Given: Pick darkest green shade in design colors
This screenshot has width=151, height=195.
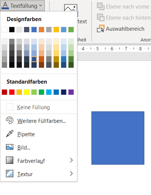Looking at the screenshot, I should 71,65.
